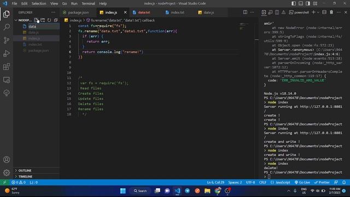Open the Accounts menu icon
The width and height of the screenshot is (350, 197).
(7, 159)
